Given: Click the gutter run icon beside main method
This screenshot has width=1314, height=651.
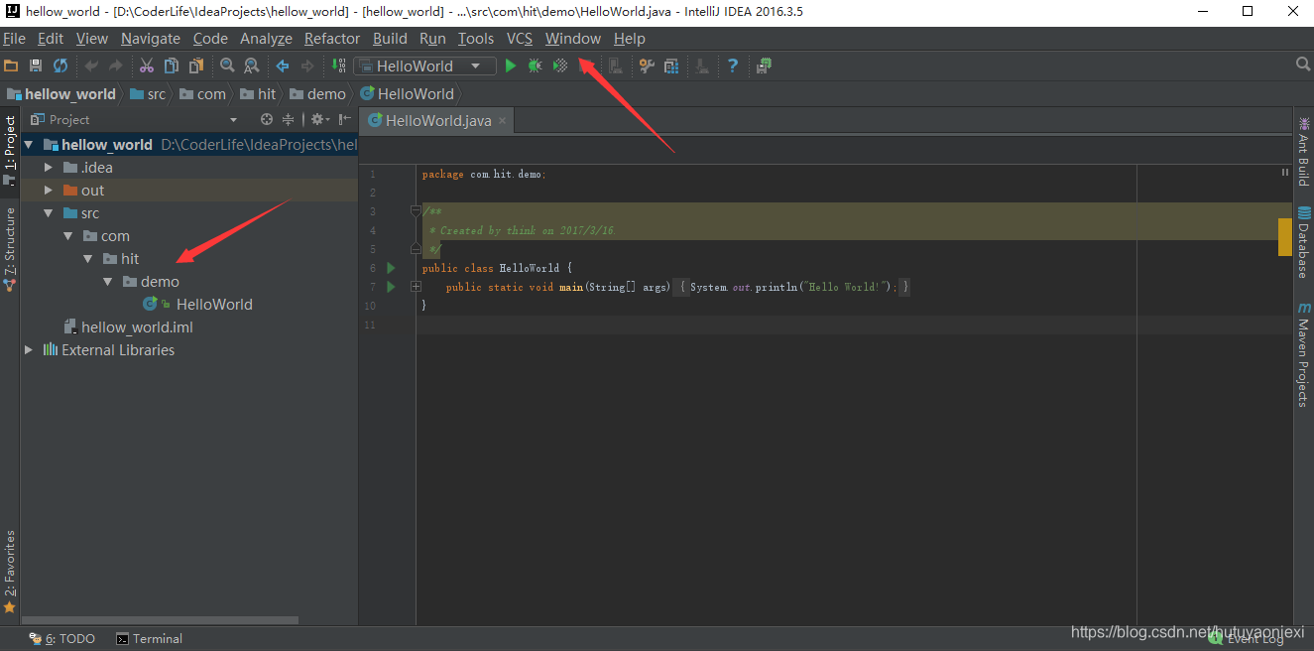Looking at the screenshot, I should point(391,287).
